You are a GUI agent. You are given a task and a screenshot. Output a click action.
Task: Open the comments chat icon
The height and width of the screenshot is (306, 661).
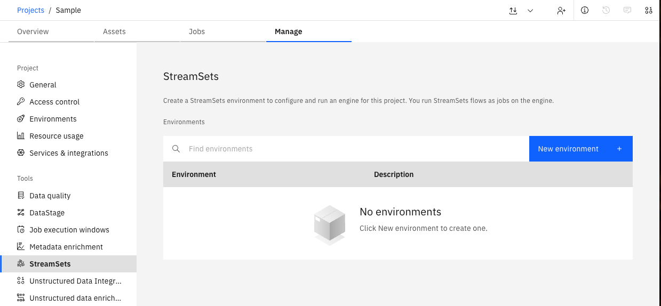[x=627, y=10]
